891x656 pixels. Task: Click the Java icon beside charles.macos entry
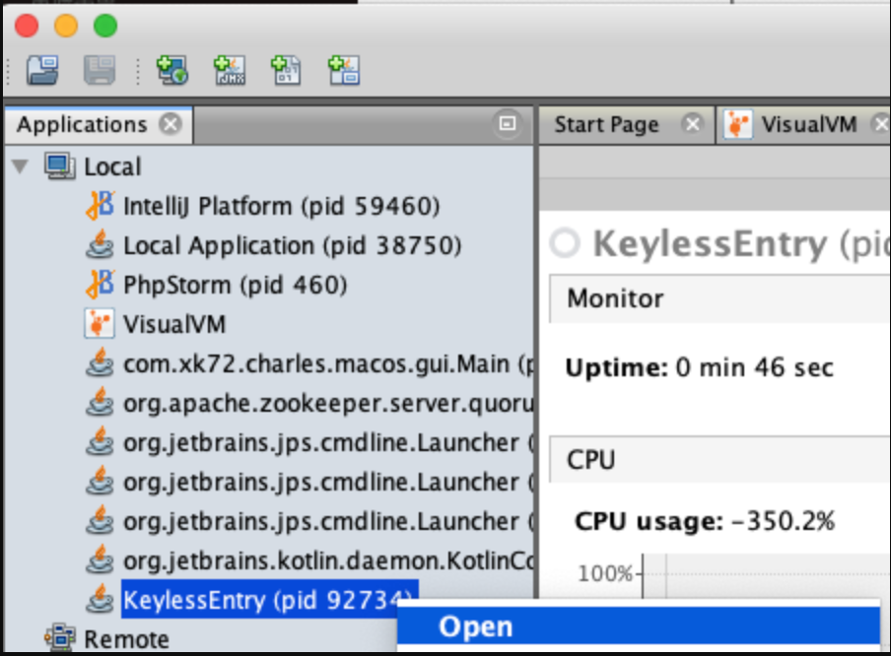[x=100, y=362]
